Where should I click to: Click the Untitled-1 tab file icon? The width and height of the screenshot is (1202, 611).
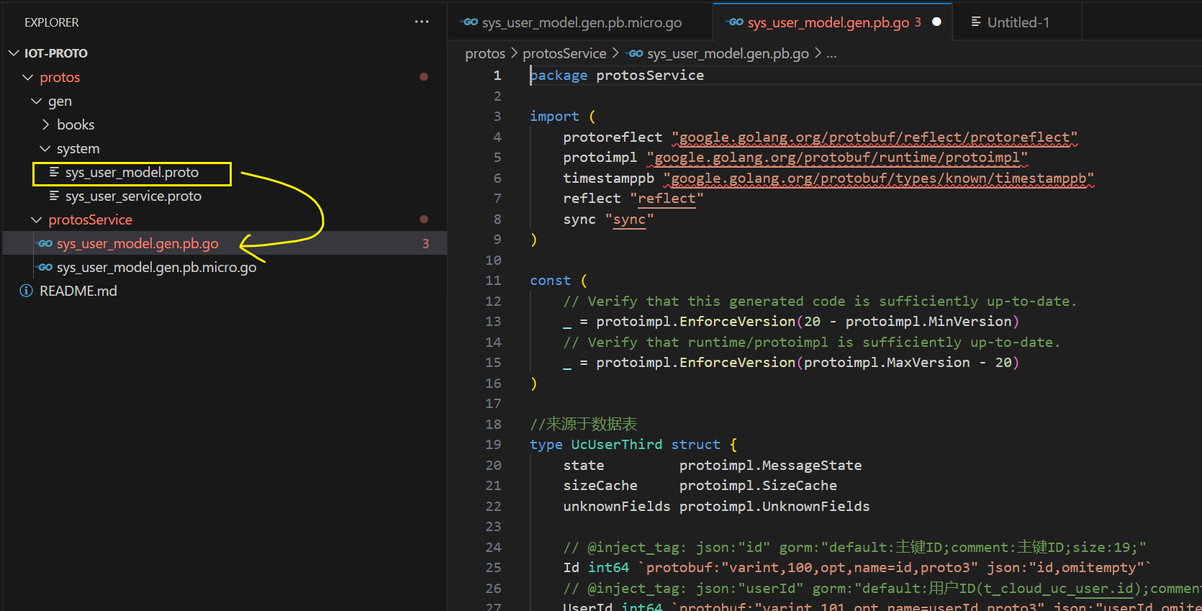point(976,22)
